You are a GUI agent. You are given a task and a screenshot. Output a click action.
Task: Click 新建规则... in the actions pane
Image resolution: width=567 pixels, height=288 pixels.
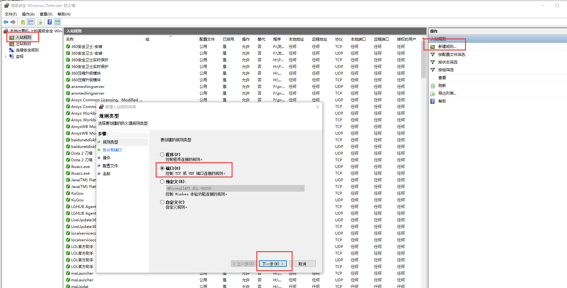coord(447,47)
